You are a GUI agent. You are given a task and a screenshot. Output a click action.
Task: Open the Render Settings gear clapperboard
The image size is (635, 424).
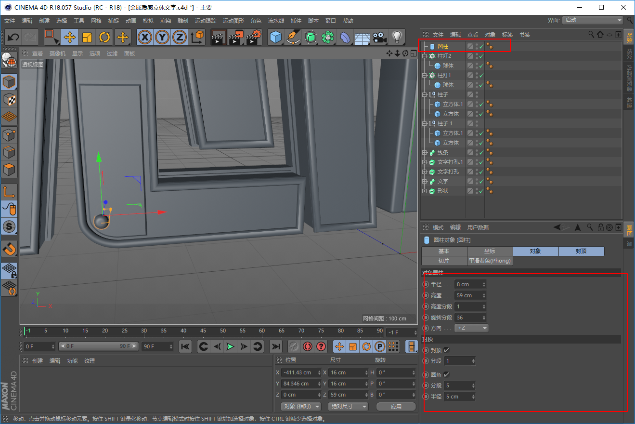tap(254, 37)
